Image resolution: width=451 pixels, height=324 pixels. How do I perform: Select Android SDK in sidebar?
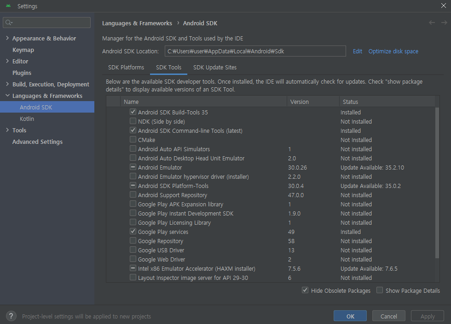click(47, 107)
